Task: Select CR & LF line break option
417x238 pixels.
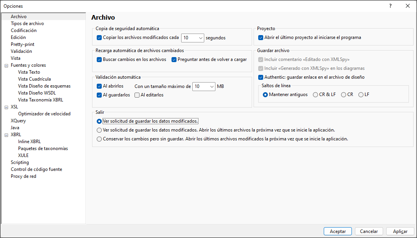Action: pyautogui.click(x=315, y=95)
